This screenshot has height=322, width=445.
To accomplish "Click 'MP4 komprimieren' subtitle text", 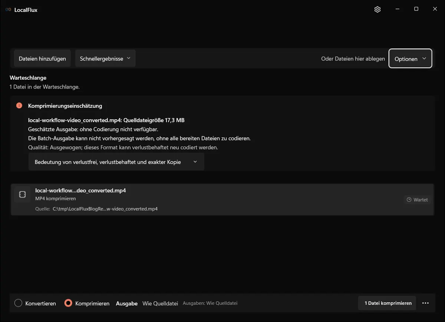I will tap(56, 199).
